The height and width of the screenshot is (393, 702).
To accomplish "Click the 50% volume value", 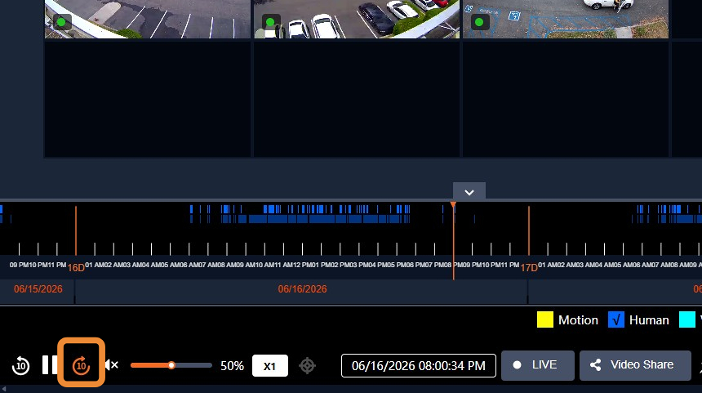I will (232, 366).
